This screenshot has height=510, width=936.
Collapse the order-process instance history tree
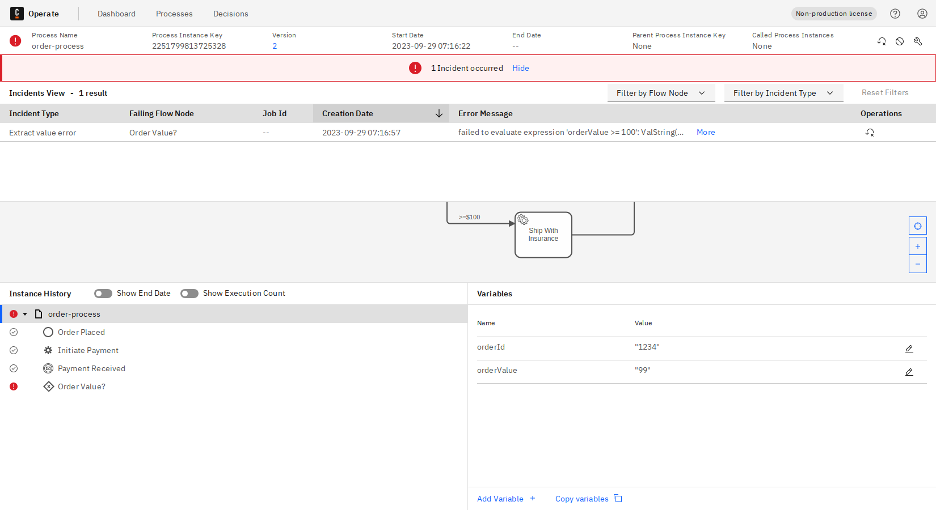point(25,313)
